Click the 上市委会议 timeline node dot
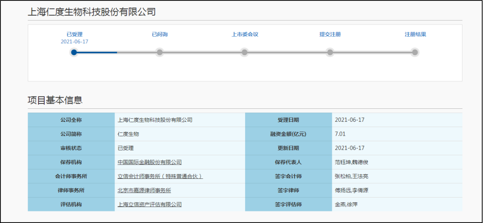Screen dimensions: 483x223 (244, 52)
